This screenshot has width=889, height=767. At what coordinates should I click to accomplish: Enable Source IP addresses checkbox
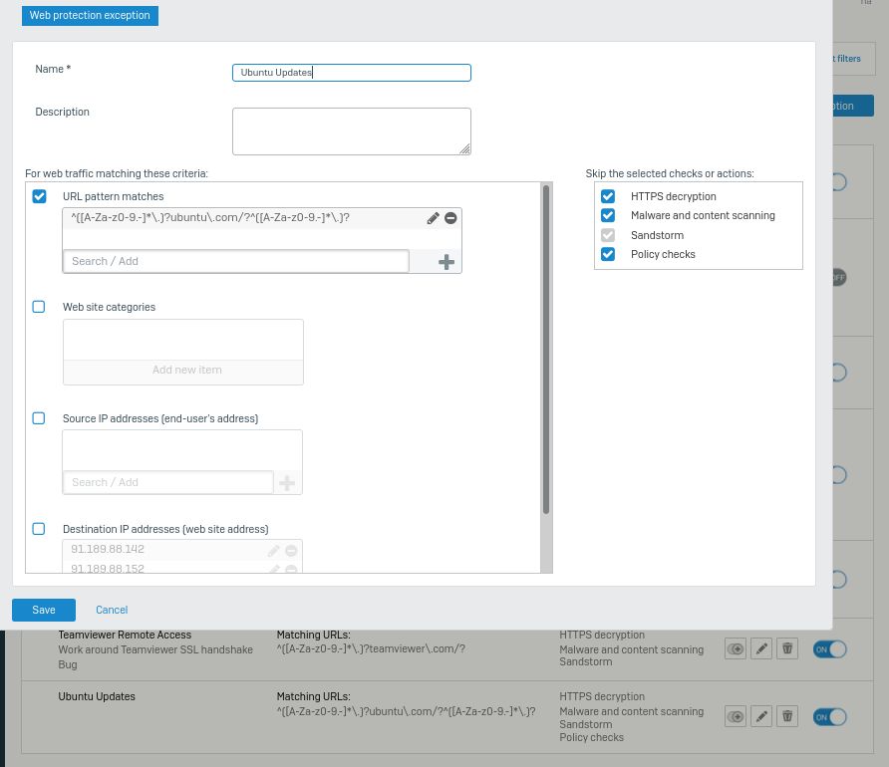[39, 418]
